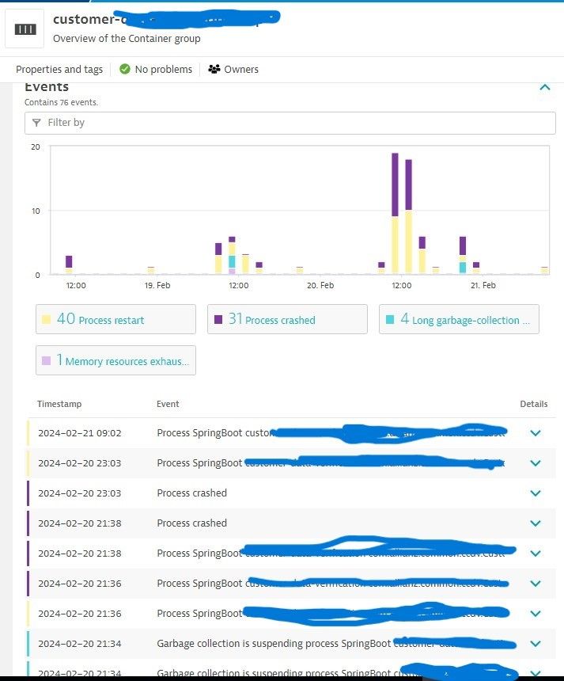Screen dimensions: 564x681
Task: Expand details for 23:03 Process crashed event
Action: tap(536, 493)
